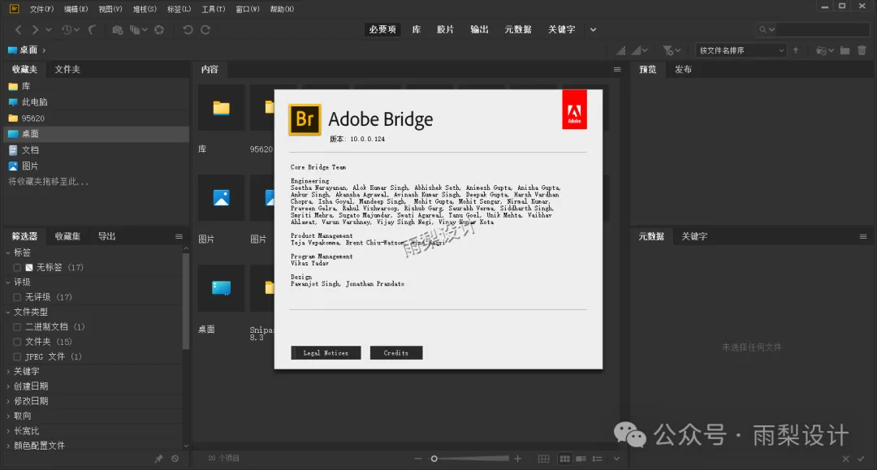Switch to the 发布 tab
The width and height of the screenshot is (877, 470).
(683, 69)
